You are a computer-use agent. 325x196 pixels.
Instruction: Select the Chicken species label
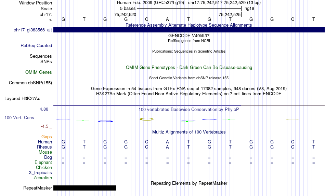(44, 167)
